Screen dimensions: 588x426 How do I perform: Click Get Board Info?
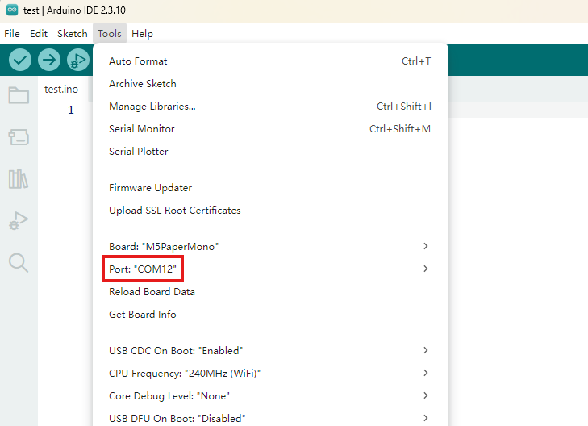coord(270,314)
